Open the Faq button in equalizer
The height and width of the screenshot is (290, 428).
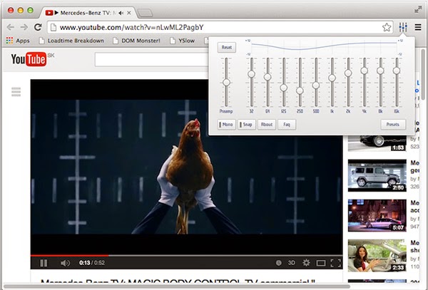287,125
